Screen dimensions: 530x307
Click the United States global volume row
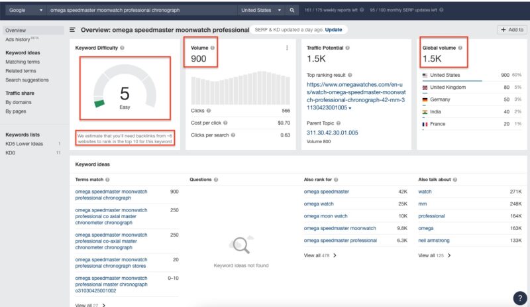point(472,75)
